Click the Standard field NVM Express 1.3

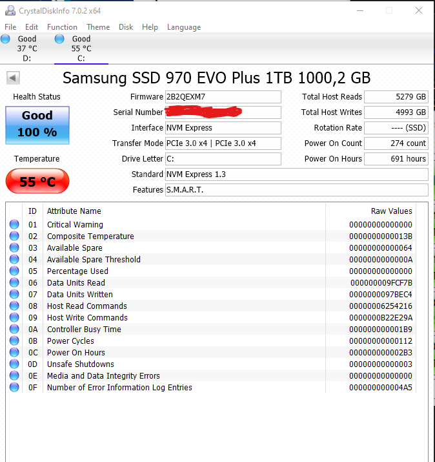tap(297, 174)
